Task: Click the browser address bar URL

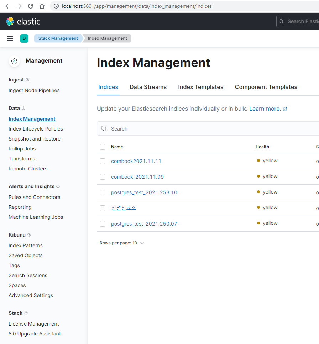Action: [x=137, y=6]
